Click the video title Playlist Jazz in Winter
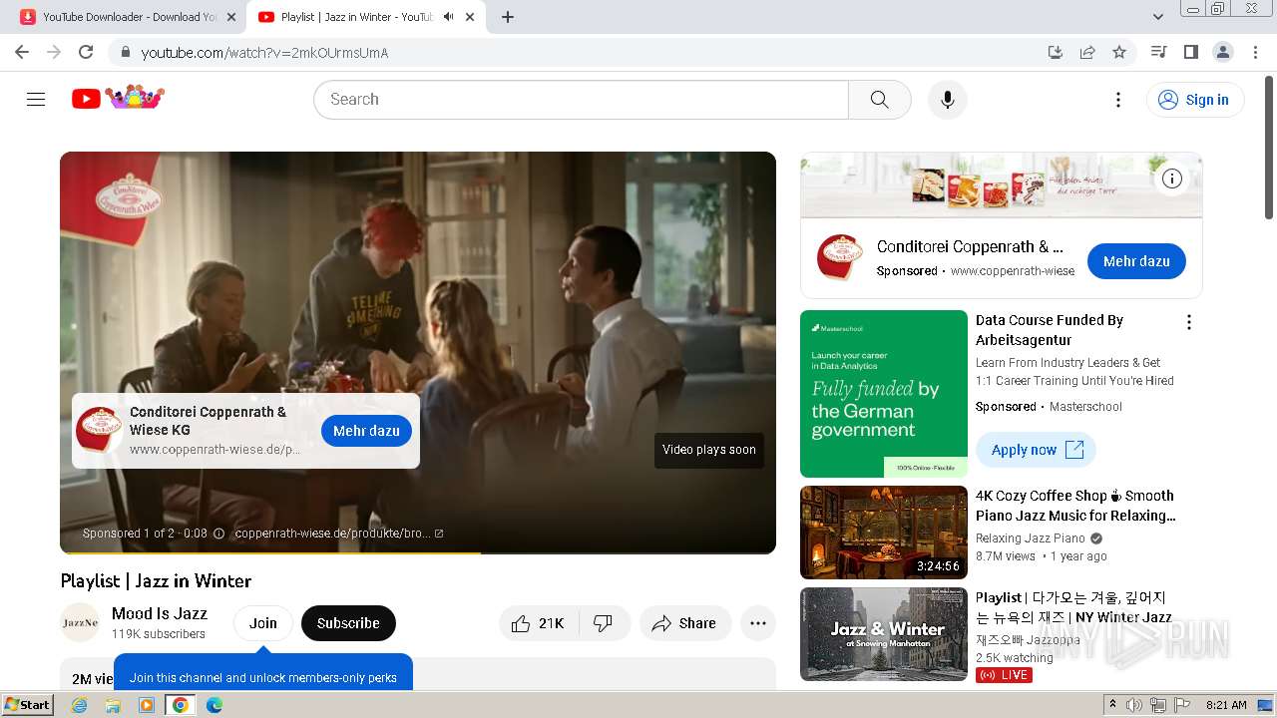The width and height of the screenshot is (1277, 718). (156, 580)
